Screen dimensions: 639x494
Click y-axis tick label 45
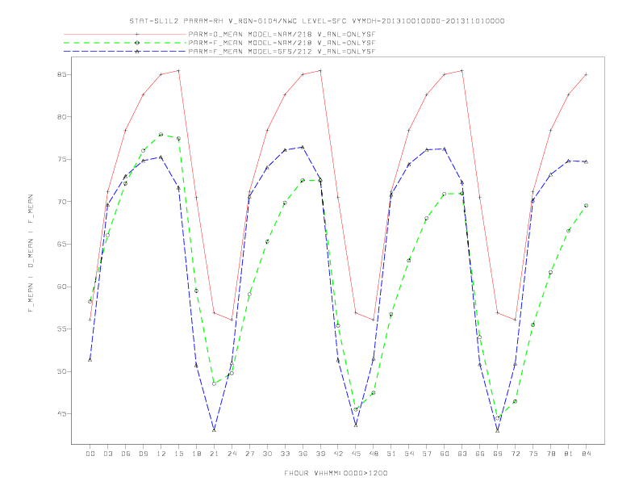tap(62, 414)
